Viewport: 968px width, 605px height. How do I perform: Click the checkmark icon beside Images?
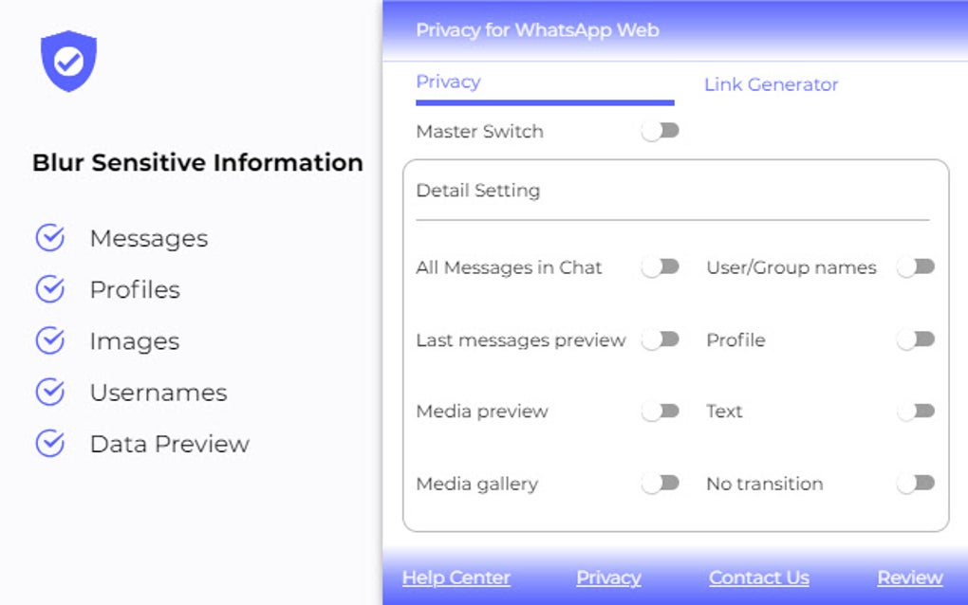50,340
